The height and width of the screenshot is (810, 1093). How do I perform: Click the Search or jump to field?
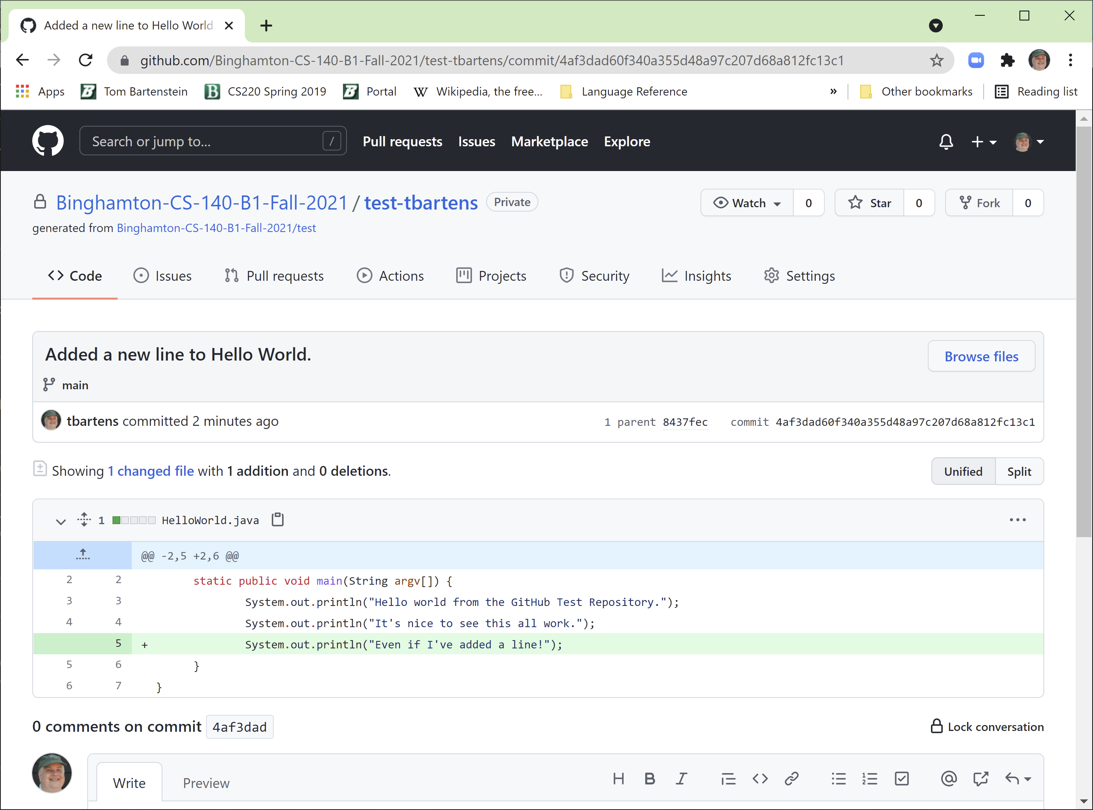click(x=206, y=142)
